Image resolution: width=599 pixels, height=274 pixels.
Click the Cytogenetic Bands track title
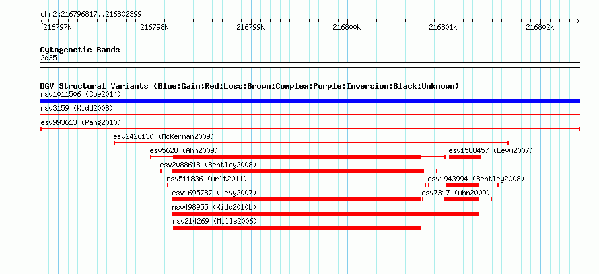coord(80,50)
